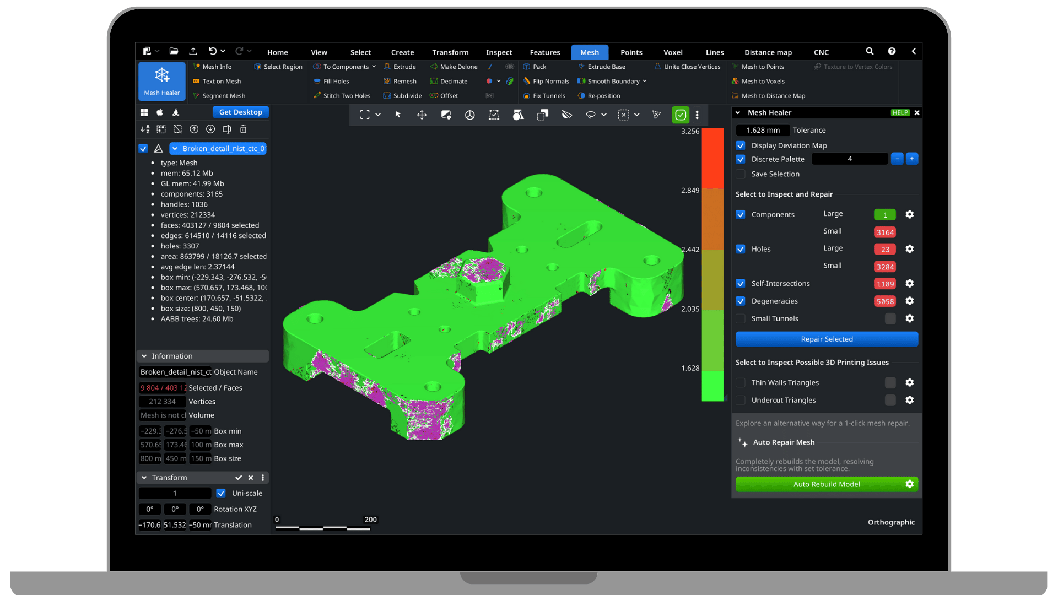1058x595 pixels.
Task: Click the delete trash icon in scene panel
Action: pos(243,129)
